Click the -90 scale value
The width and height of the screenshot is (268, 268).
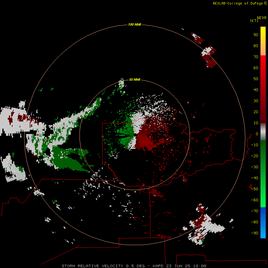pos(255,233)
